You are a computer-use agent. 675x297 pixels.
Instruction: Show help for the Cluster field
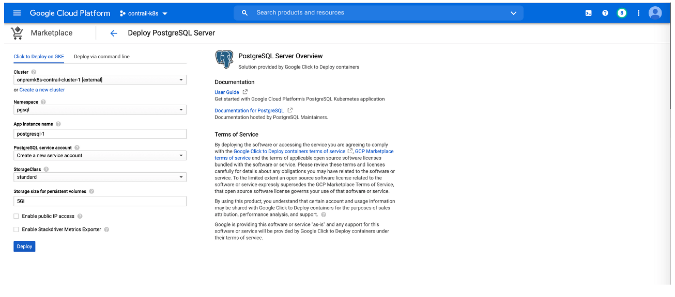coord(34,72)
